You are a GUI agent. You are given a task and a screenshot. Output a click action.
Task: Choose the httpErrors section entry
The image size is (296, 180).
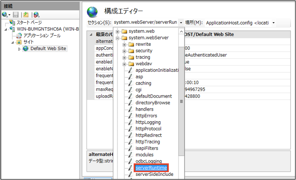146,116
